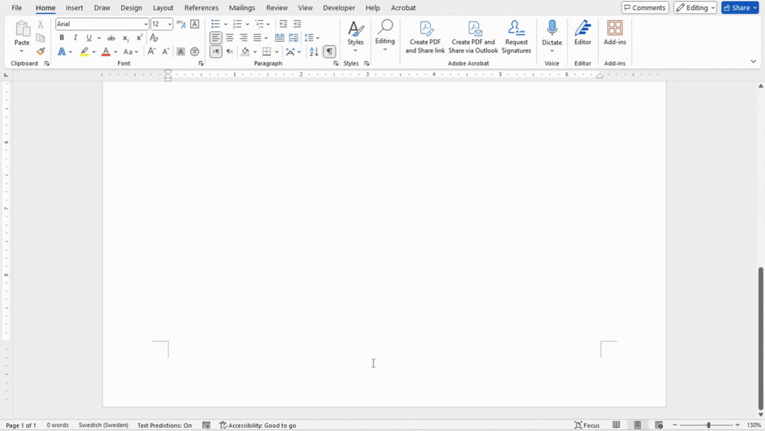Image resolution: width=765 pixels, height=431 pixels.
Task: Adjust the zoom slider handle
Action: pyautogui.click(x=708, y=425)
